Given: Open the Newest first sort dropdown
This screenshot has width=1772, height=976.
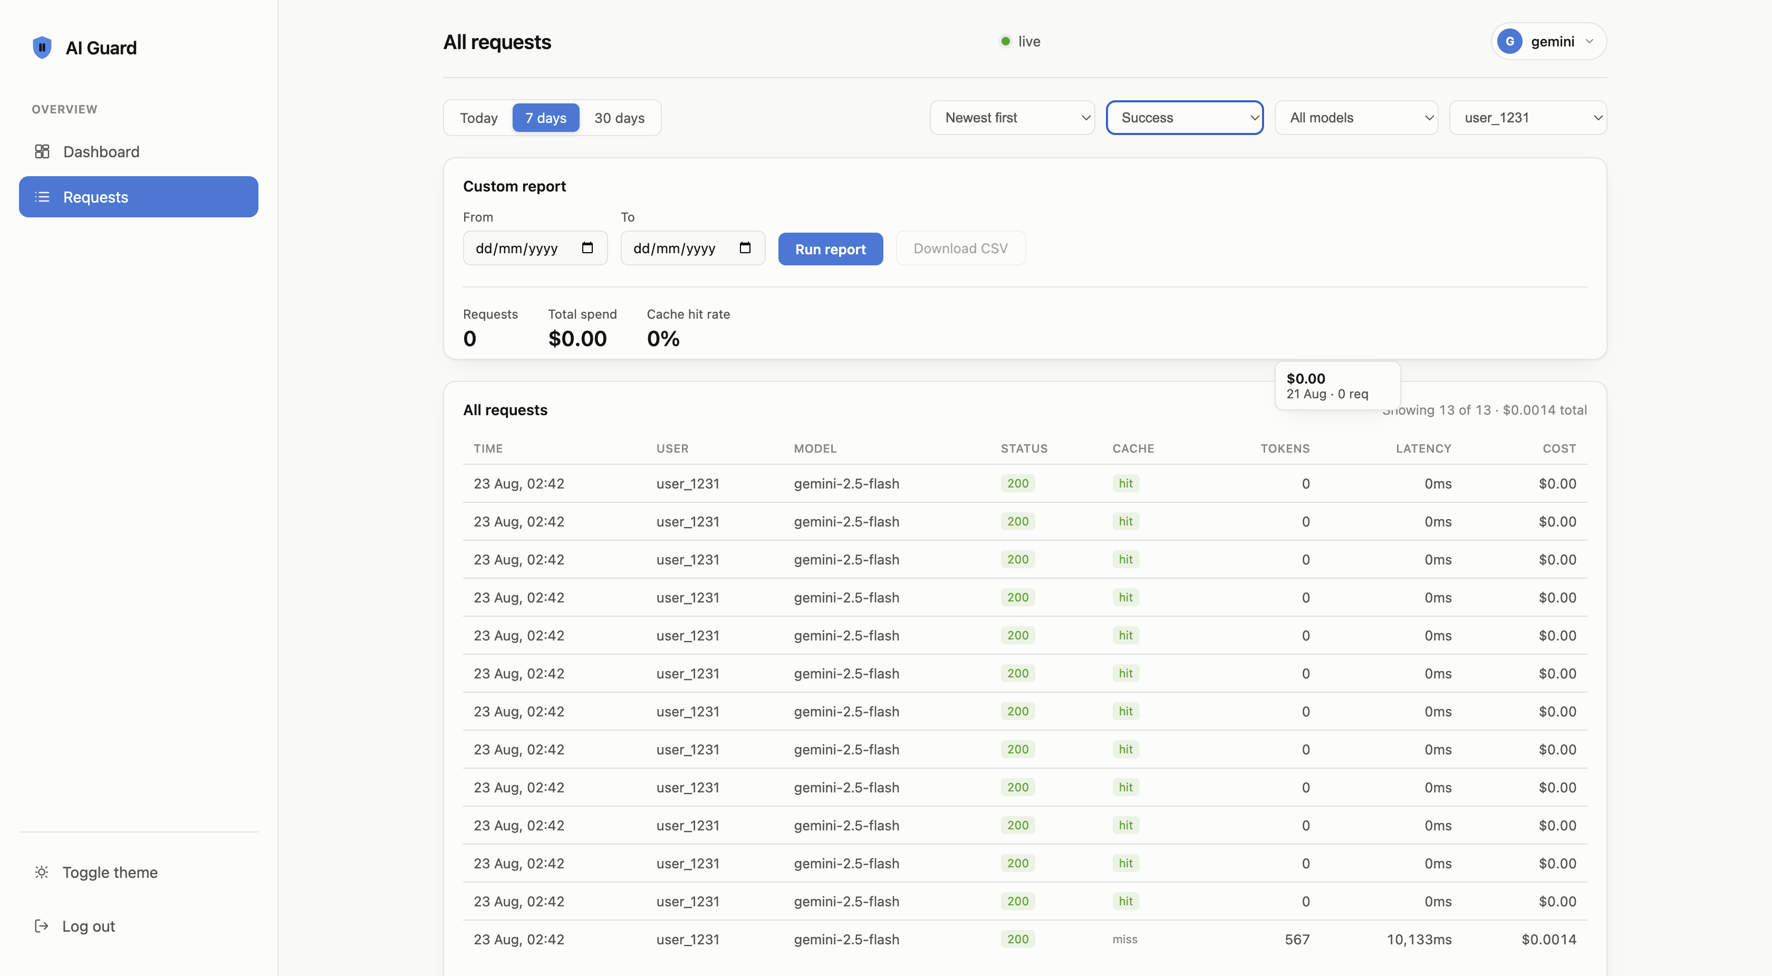Looking at the screenshot, I should click(x=1012, y=118).
